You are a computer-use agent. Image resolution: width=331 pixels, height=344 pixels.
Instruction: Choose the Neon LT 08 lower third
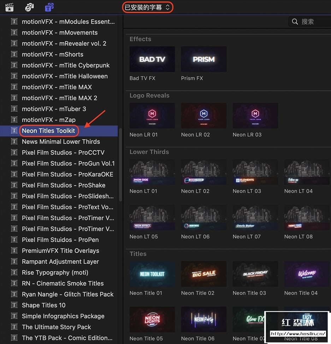pos(307,217)
